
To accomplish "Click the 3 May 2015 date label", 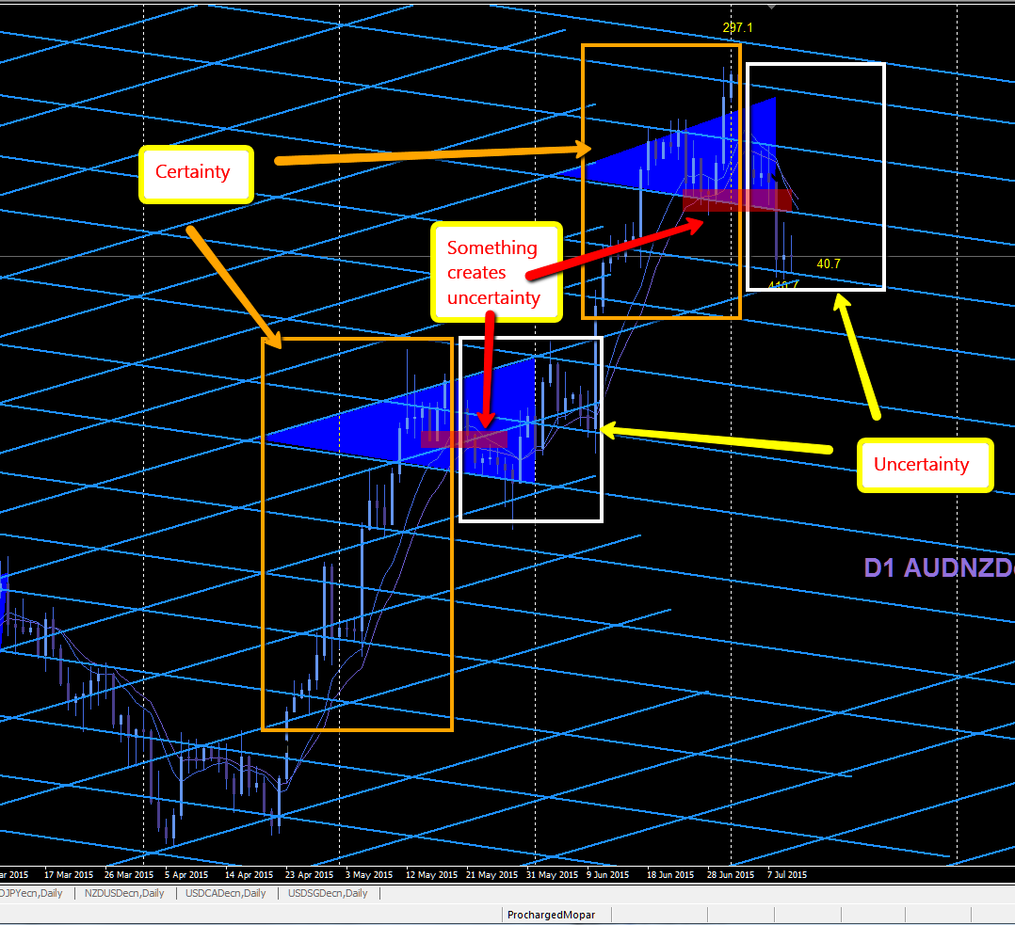I will [x=369, y=874].
